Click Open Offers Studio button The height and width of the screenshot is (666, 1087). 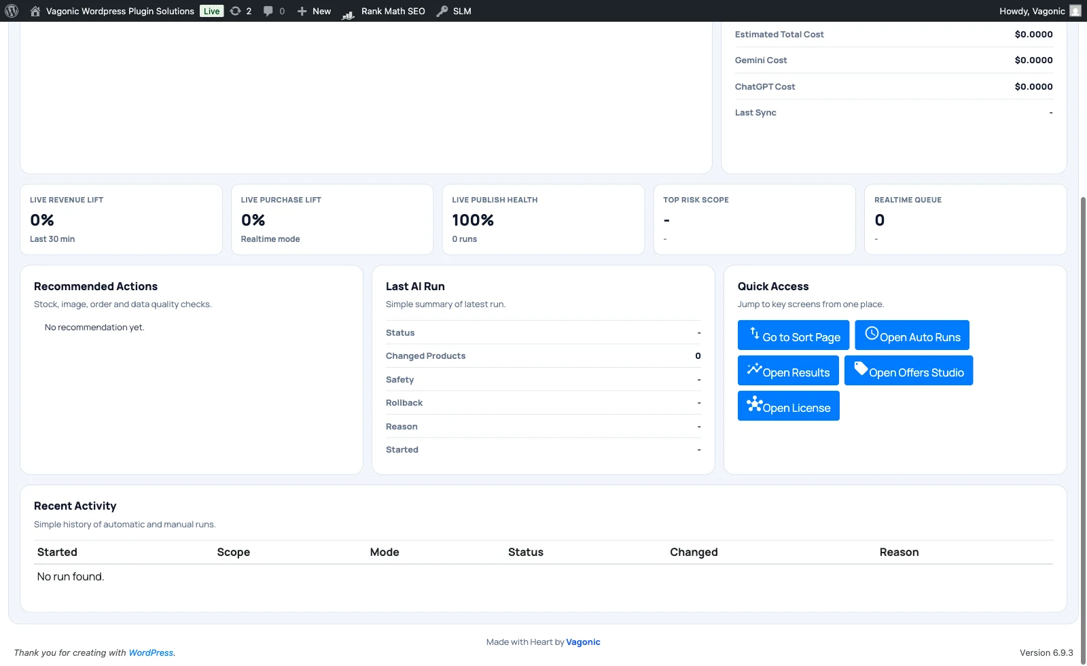point(908,370)
